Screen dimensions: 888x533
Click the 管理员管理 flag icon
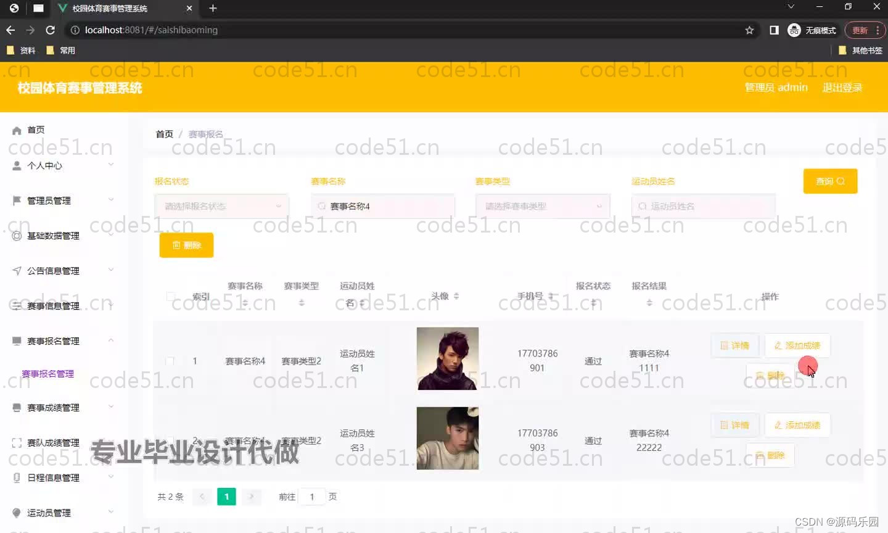point(17,200)
